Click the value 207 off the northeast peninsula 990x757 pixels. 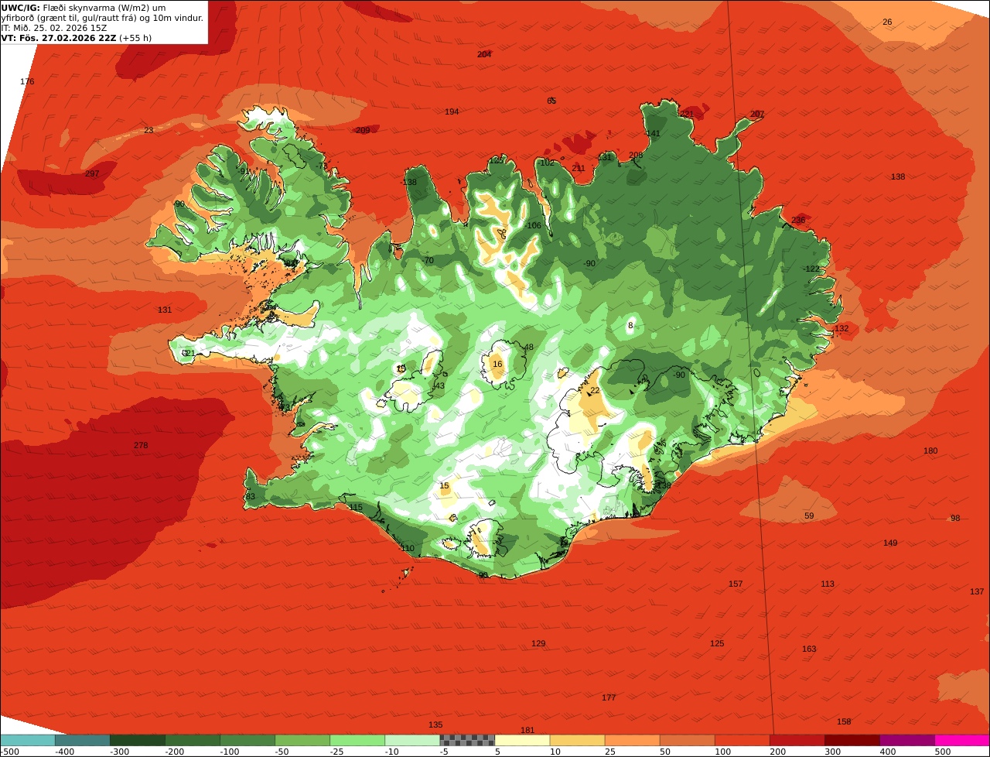[757, 114]
